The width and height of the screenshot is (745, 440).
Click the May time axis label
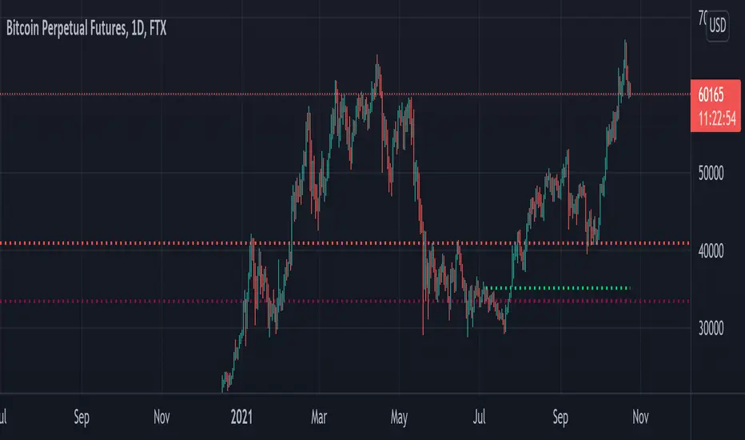pos(399,418)
